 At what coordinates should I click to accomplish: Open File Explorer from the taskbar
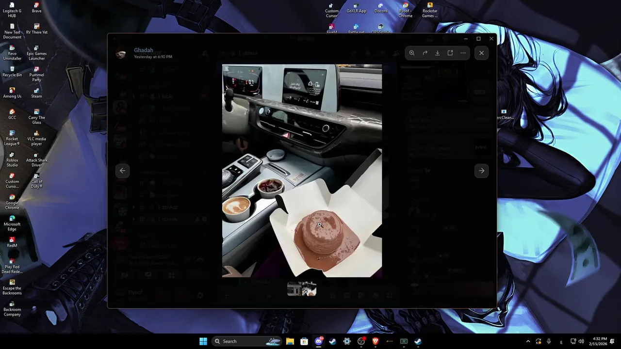[290, 341]
